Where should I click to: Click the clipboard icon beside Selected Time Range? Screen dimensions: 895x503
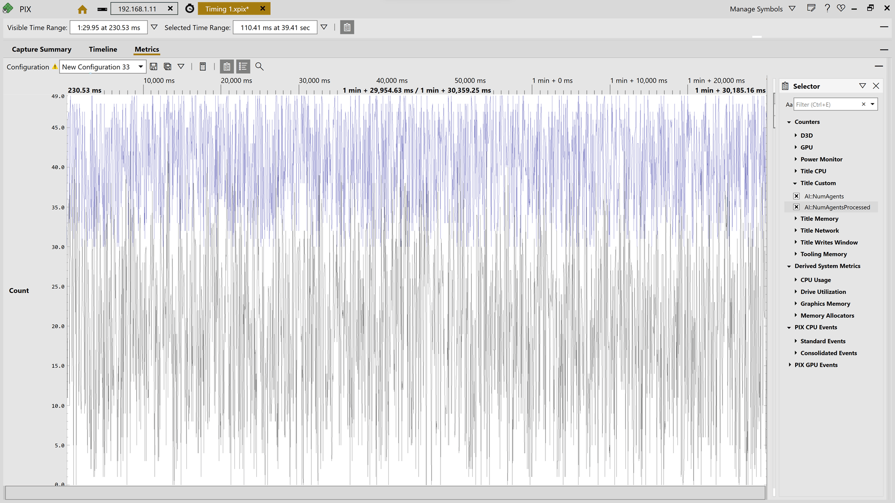[x=347, y=27]
